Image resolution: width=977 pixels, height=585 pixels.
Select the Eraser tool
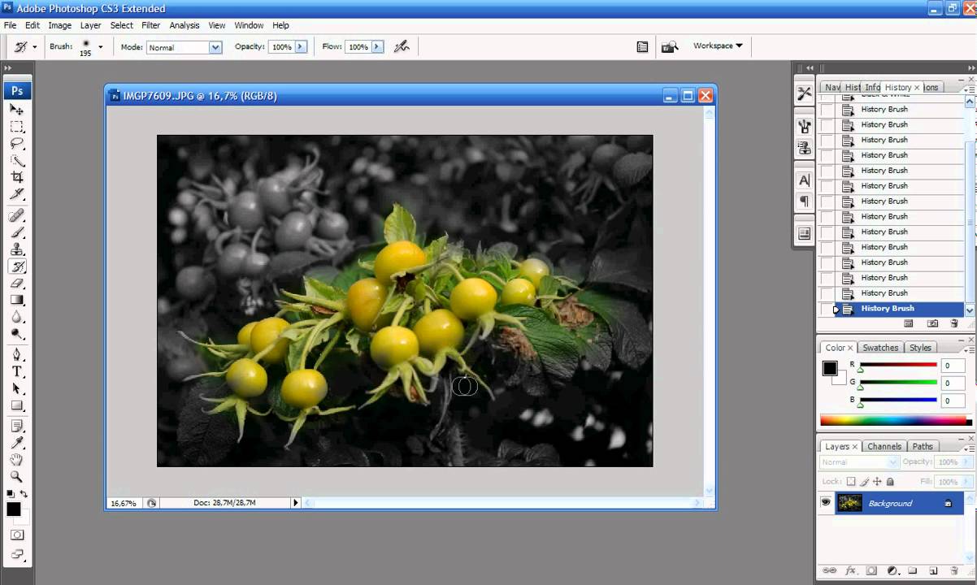(x=16, y=284)
